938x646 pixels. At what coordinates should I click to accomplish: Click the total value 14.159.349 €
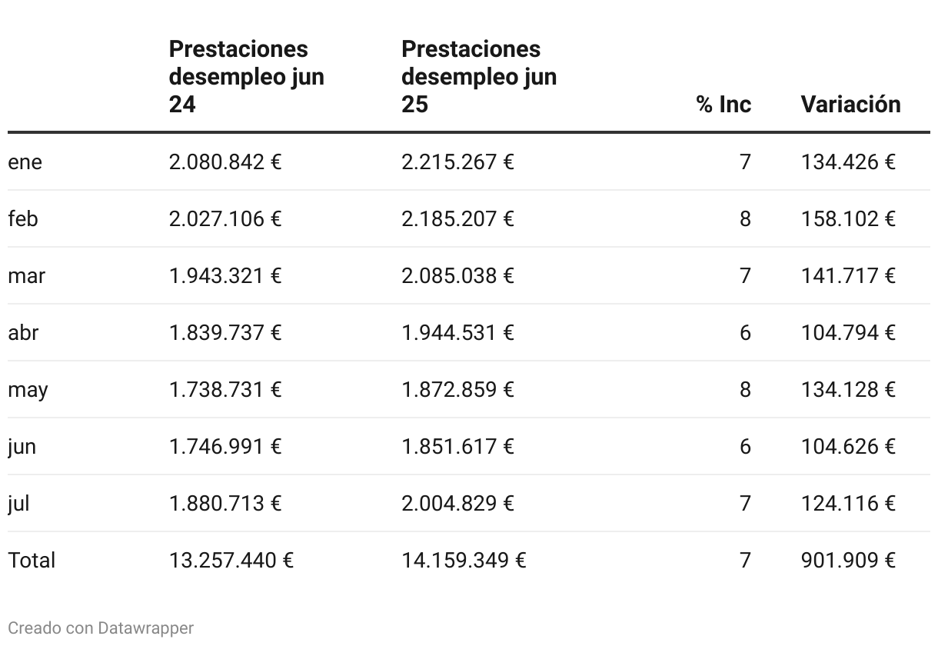[464, 561]
